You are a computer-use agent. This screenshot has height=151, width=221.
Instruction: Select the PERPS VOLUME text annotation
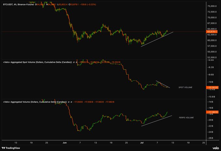186,118
